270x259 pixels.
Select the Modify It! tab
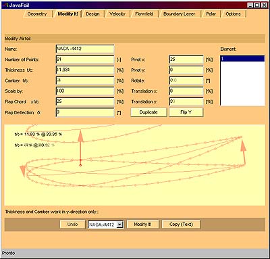[68, 14]
